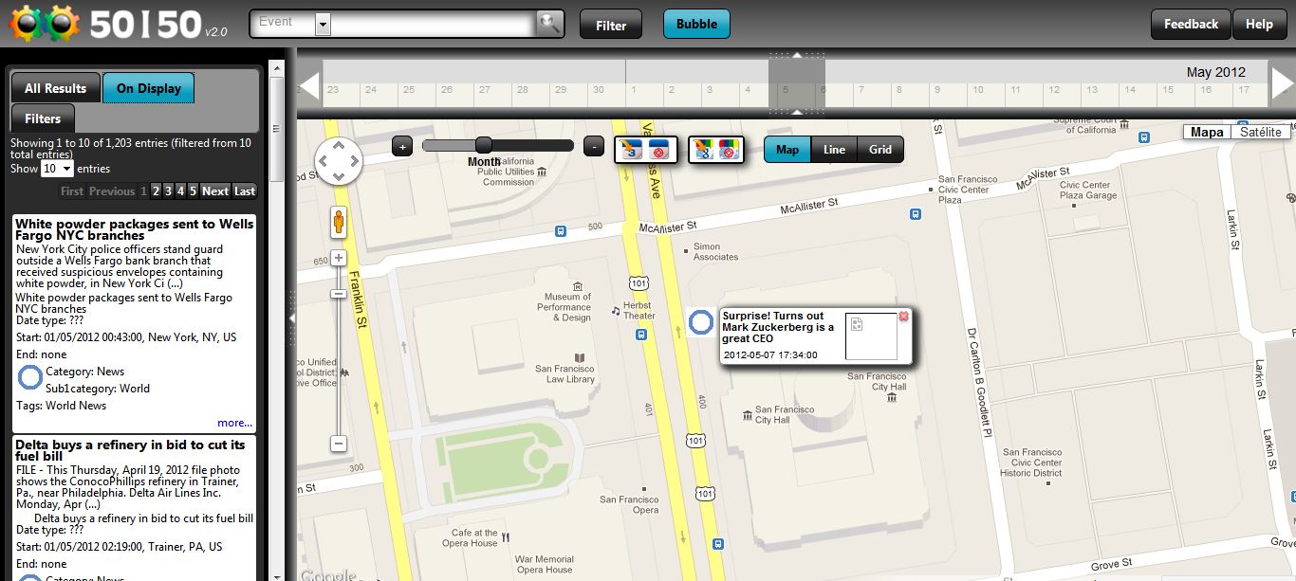
Task: Open the Feedback button
Action: pos(1191,24)
